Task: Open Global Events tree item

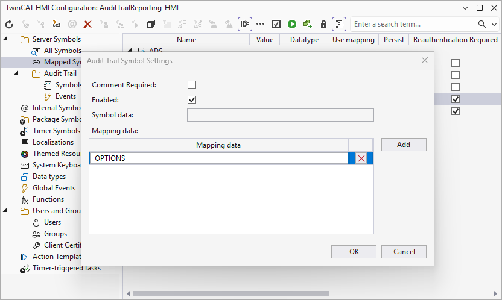Action: tap(48, 188)
